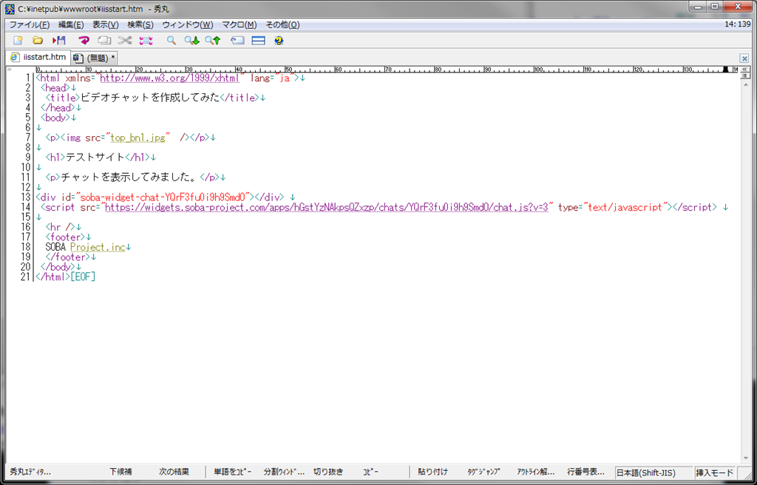Click the Split Window toolbar icon
Screen dimensions: 757x485
(x=259, y=41)
